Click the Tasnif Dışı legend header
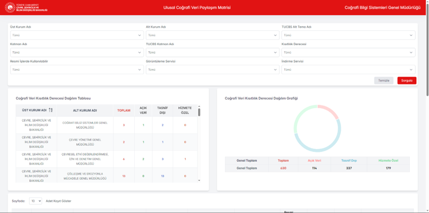 (x=349, y=160)
